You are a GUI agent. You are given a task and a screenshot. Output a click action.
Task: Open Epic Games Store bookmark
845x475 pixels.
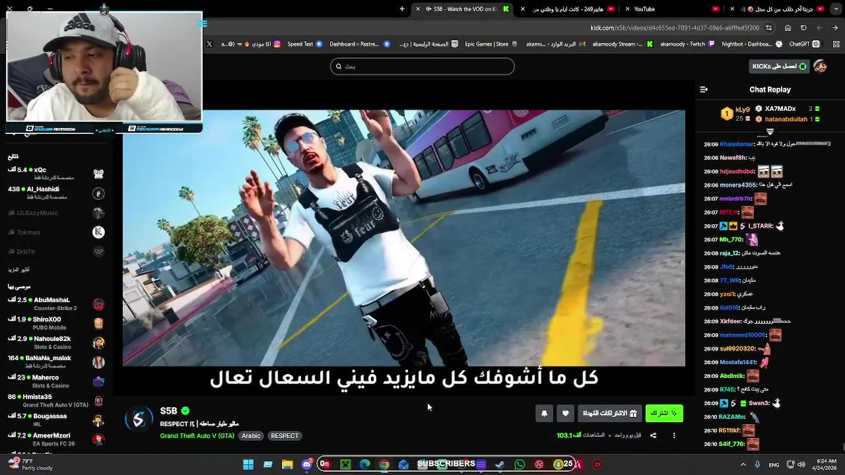coord(492,44)
